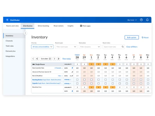The image size is (155, 116).
Task: Tick Booking Button stop sell for the 28th
Action: point(77,79)
